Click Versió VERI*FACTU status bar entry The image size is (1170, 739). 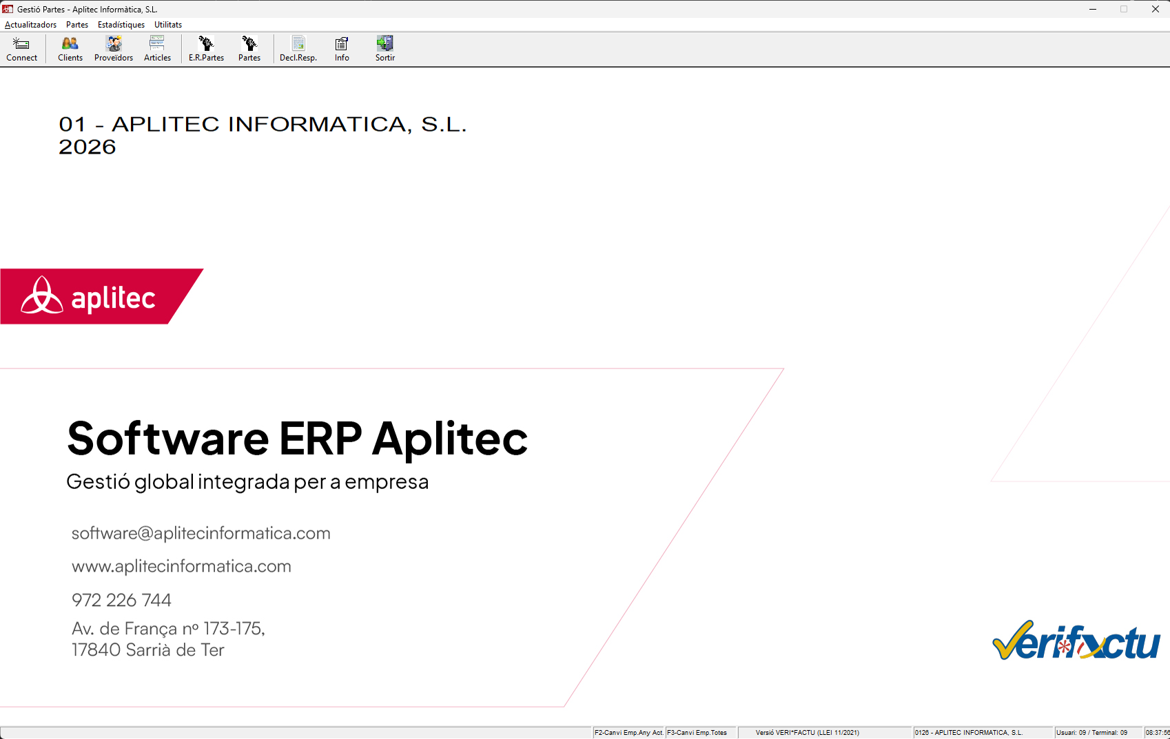[x=825, y=732]
